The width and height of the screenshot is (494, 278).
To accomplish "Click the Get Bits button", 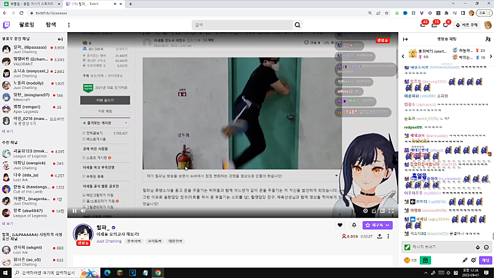I will click(467, 25).
